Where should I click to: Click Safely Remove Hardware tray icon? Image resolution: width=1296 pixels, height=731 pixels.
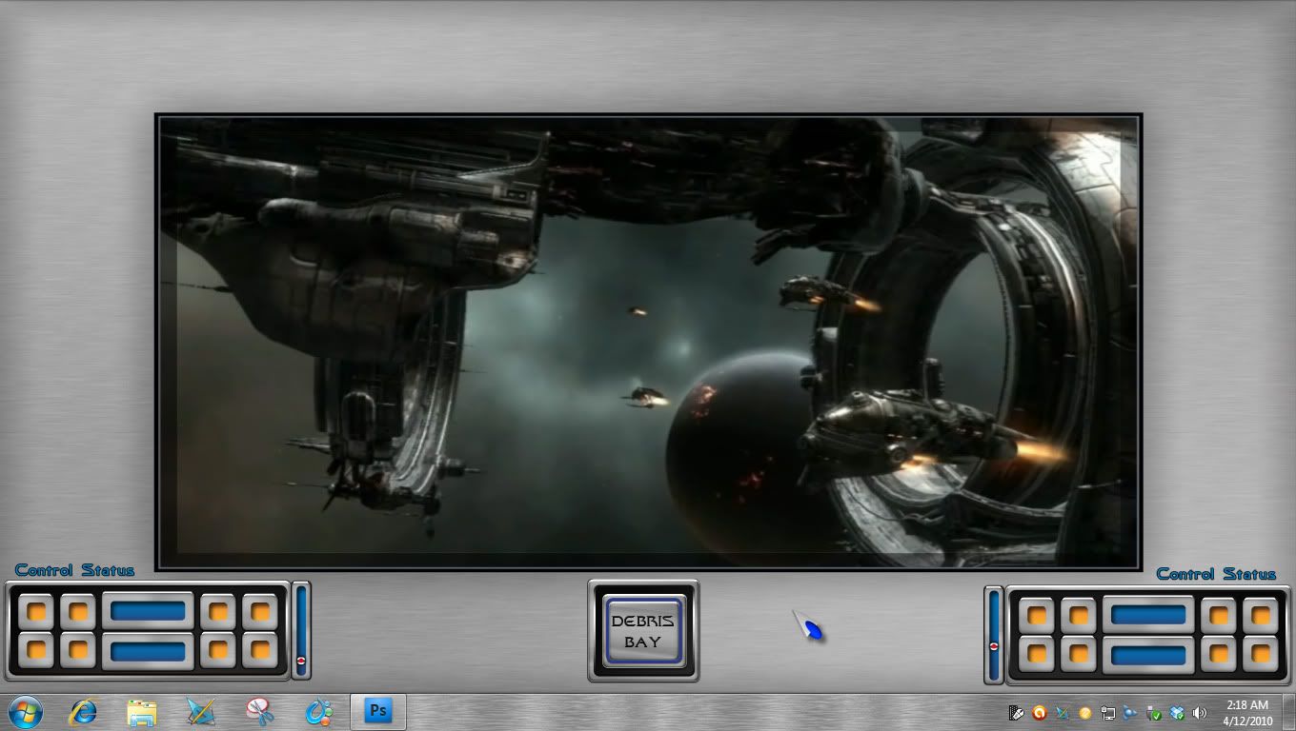click(x=1154, y=713)
